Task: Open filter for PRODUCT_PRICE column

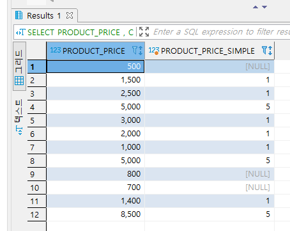Action: pos(135,51)
